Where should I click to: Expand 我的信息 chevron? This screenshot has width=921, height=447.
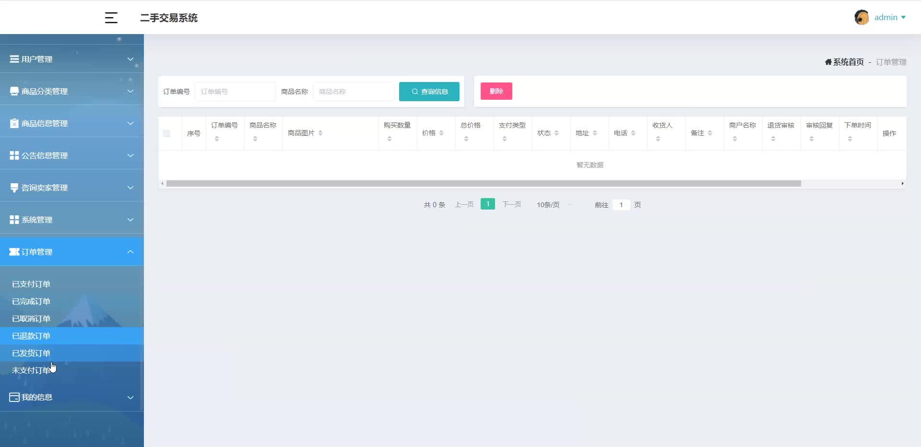[130, 397]
